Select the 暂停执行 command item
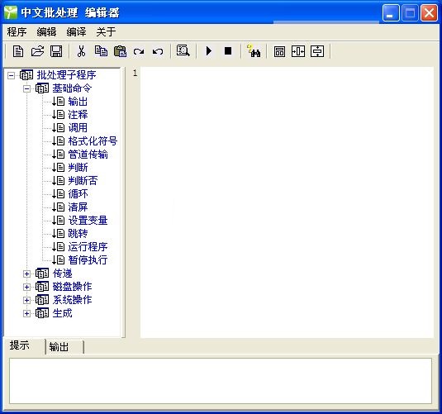The image size is (442, 414). [x=88, y=260]
